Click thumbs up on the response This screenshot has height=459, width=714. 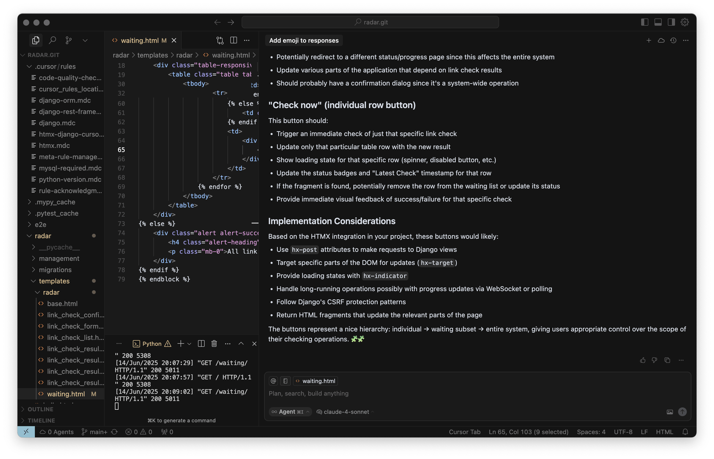click(x=642, y=360)
